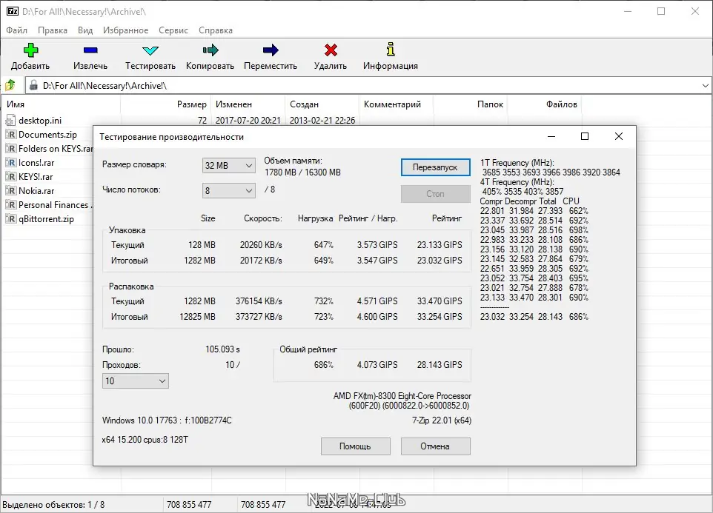Open the Сервис menu

point(173,30)
